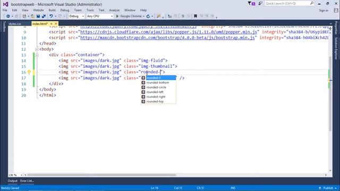This screenshot has width=340, height=191.
Task: Click the class icon beside rounded-top
Action: point(143,101)
